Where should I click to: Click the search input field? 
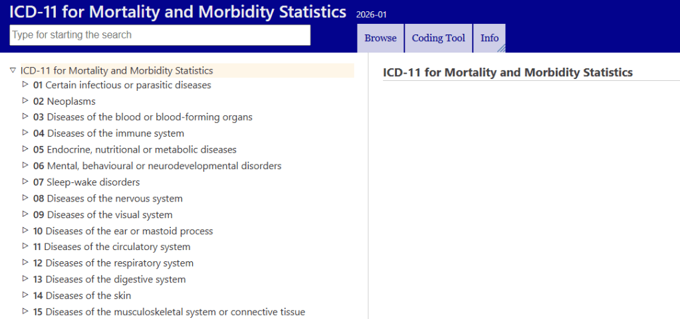point(160,35)
